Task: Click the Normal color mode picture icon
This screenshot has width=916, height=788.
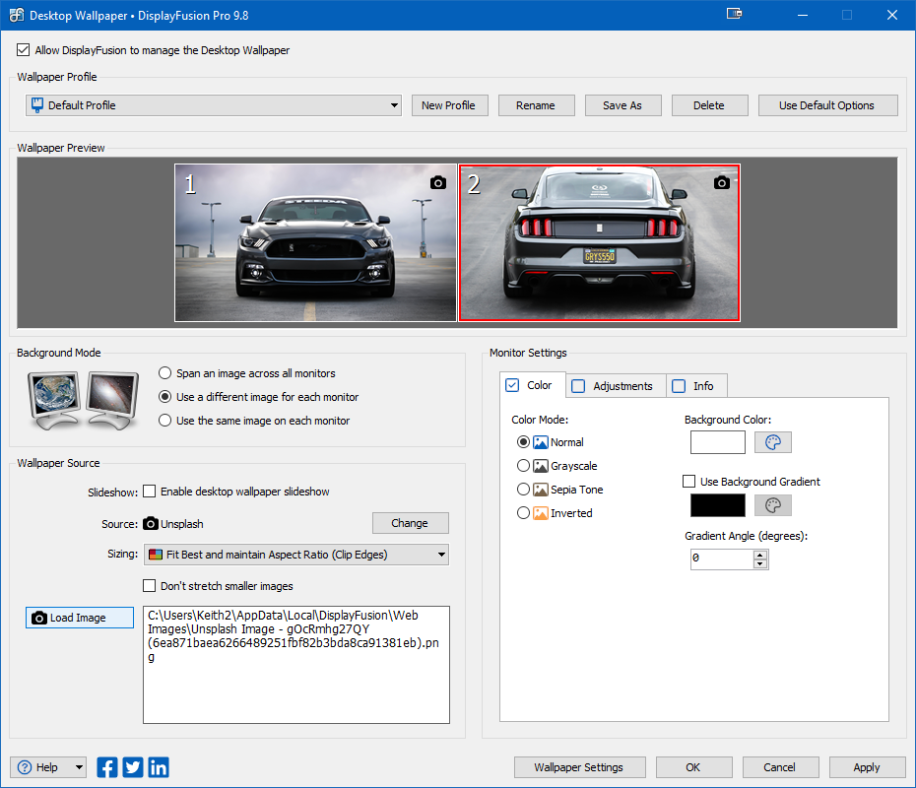Action: click(x=541, y=442)
